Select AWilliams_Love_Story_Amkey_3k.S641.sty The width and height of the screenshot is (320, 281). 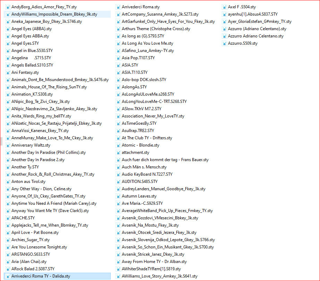point(160,276)
